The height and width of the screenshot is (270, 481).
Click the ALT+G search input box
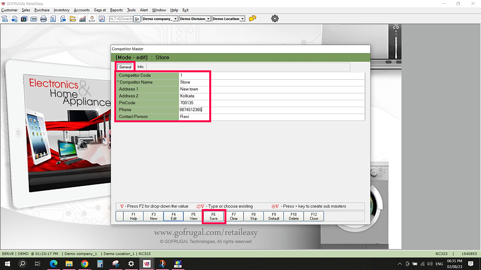pyautogui.click(x=121, y=19)
